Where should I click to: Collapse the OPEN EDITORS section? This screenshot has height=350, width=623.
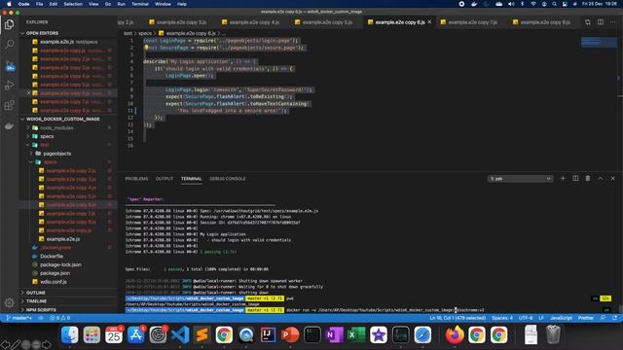click(42, 33)
